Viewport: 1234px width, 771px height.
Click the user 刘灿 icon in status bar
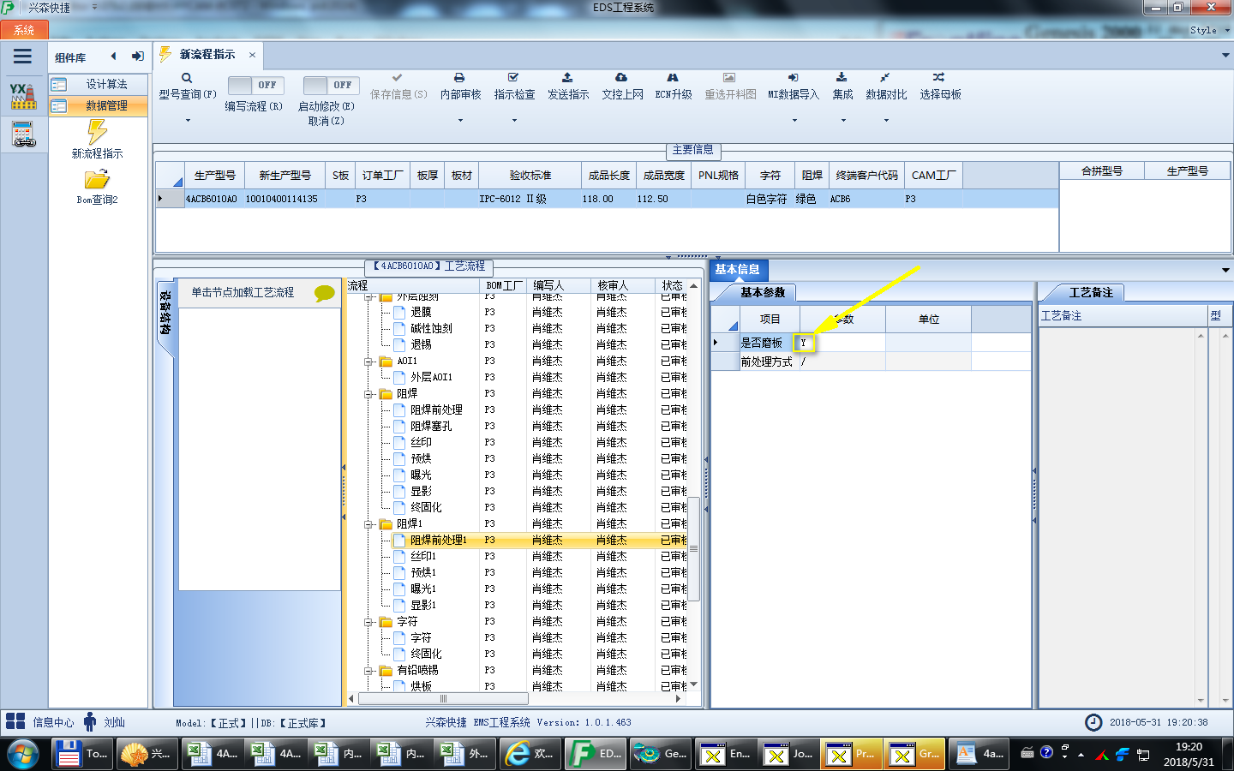click(90, 721)
